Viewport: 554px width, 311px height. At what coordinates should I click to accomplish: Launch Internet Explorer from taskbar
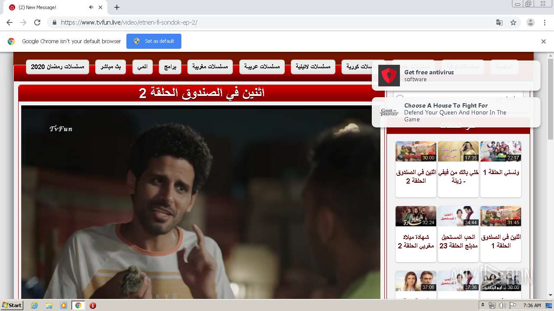pos(35,305)
